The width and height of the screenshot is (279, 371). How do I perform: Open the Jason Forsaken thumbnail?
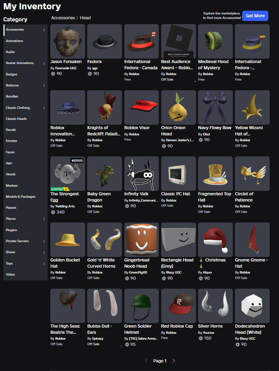coord(67,41)
